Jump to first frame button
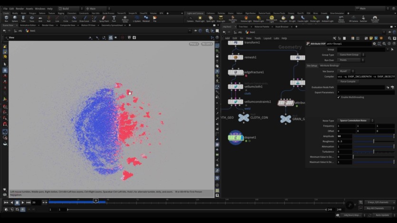397x223 pixels. click(x=6, y=203)
